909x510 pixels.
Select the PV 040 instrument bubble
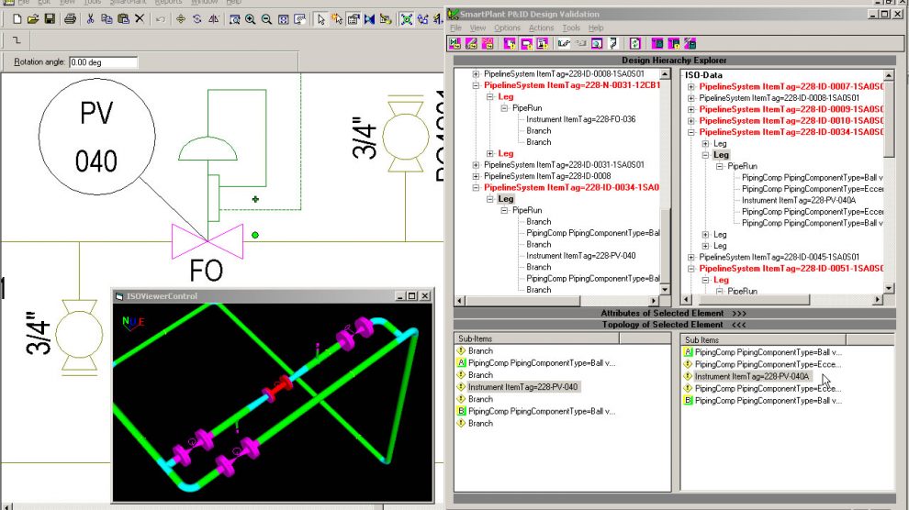click(96, 137)
